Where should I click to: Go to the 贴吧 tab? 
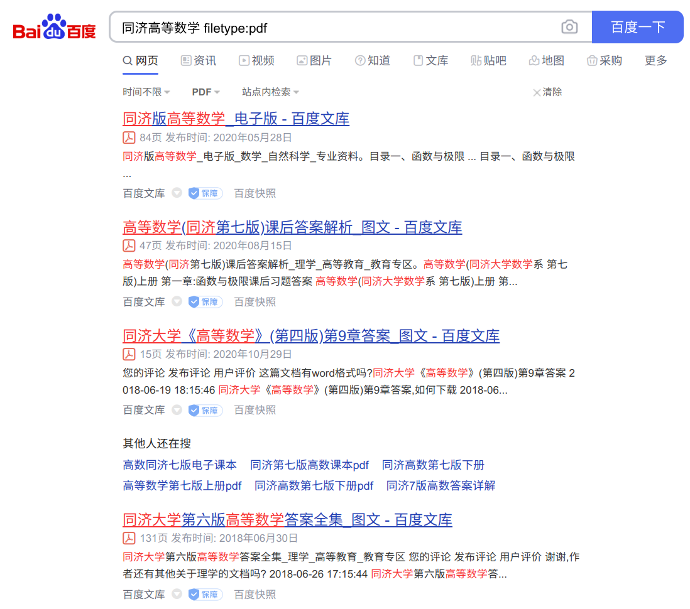[x=488, y=61]
